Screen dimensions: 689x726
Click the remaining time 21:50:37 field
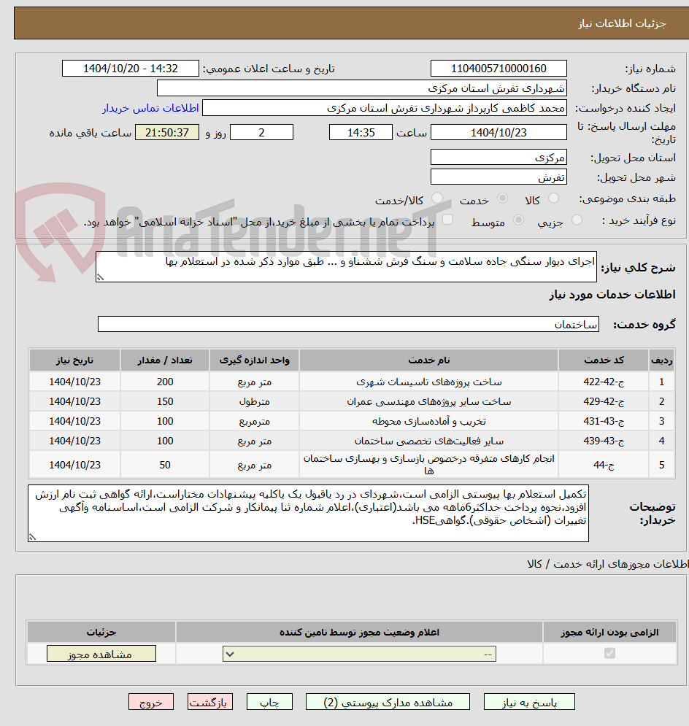pyautogui.click(x=167, y=132)
